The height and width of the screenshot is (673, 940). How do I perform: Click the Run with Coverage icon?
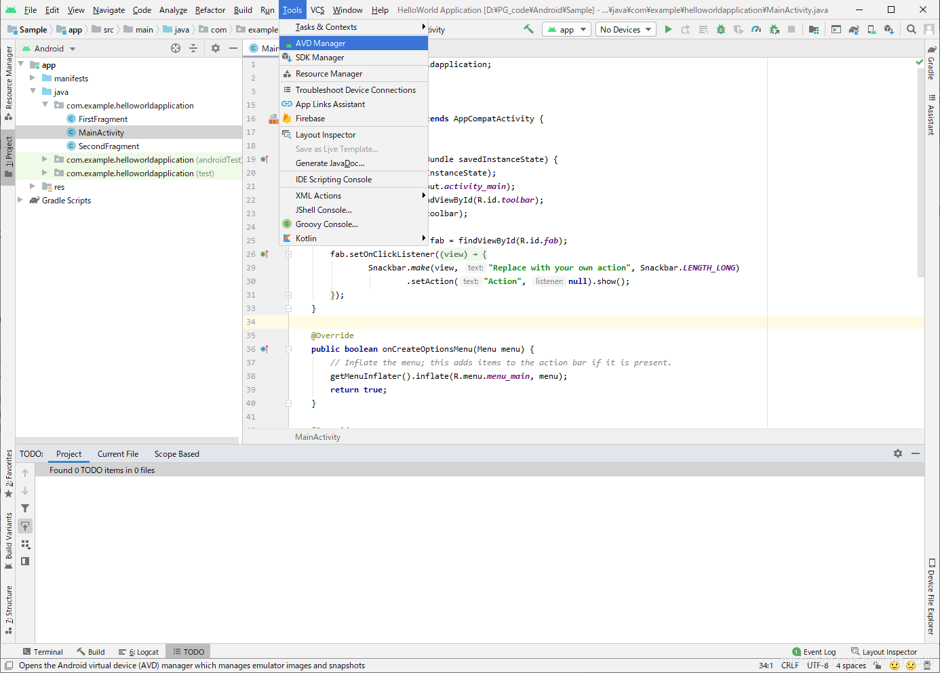pos(739,29)
